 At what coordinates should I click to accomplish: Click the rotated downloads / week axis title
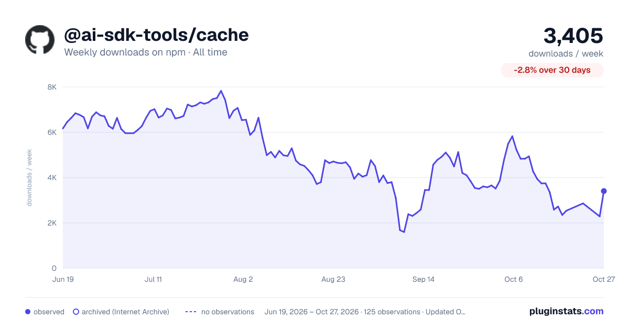click(x=29, y=178)
